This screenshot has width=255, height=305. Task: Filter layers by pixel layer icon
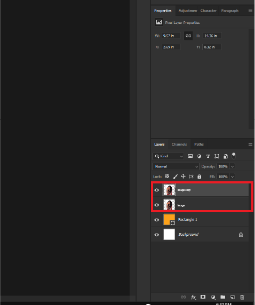[190, 156]
